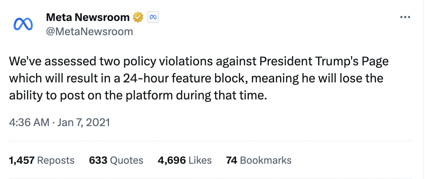This screenshot has height=179, width=425.
Task: Click the 4:36 AM post time
Action: coord(29,123)
